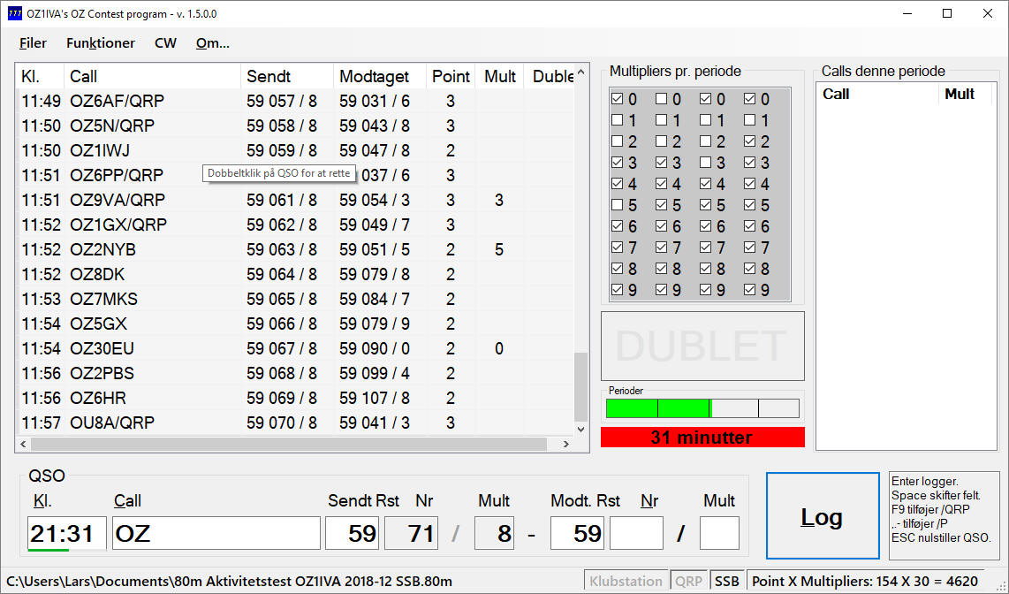Click the Kl. column header

40,76
